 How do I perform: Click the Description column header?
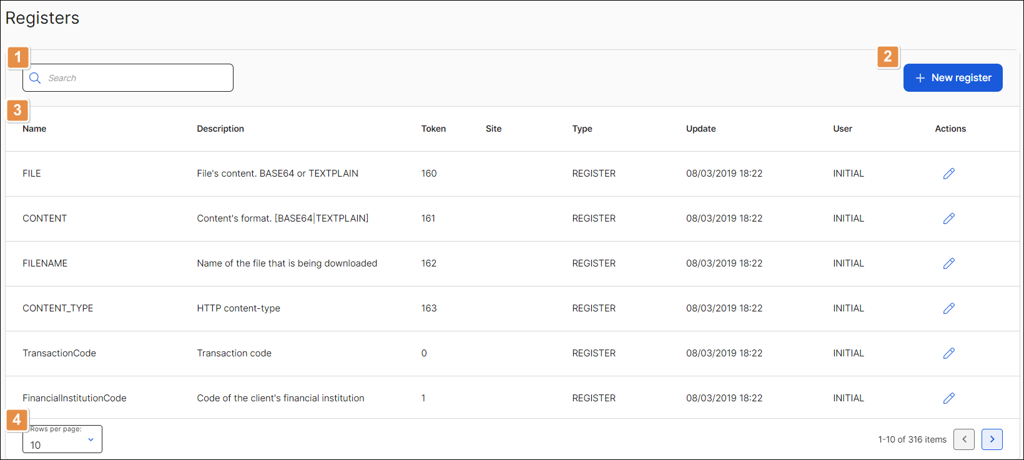220,129
